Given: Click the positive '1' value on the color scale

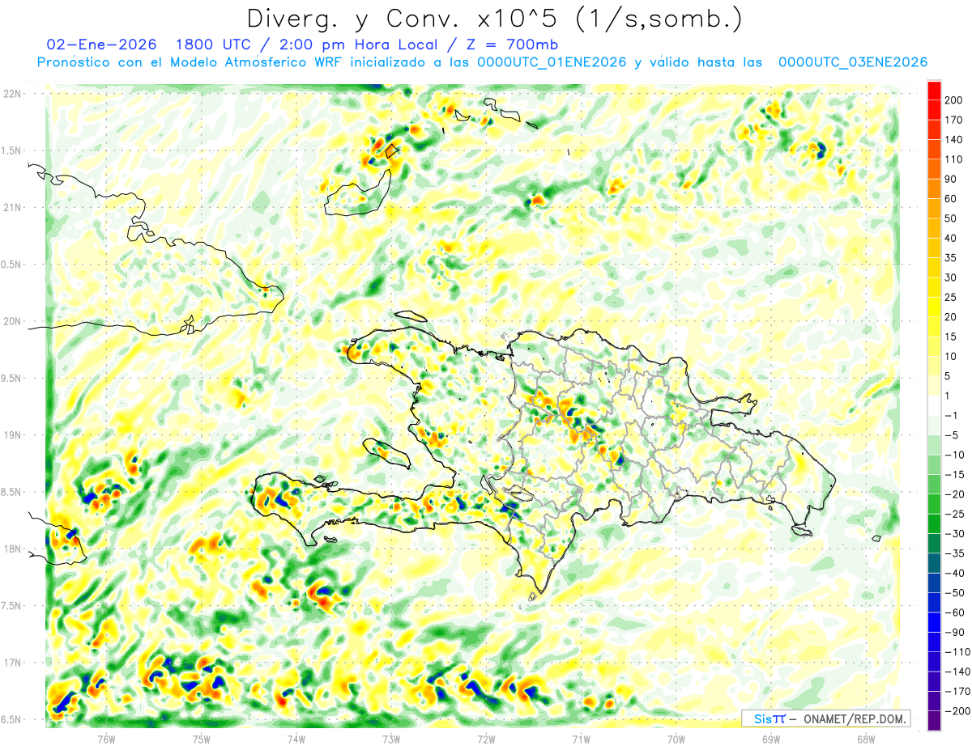Looking at the screenshot, I should tap(949, 396).
